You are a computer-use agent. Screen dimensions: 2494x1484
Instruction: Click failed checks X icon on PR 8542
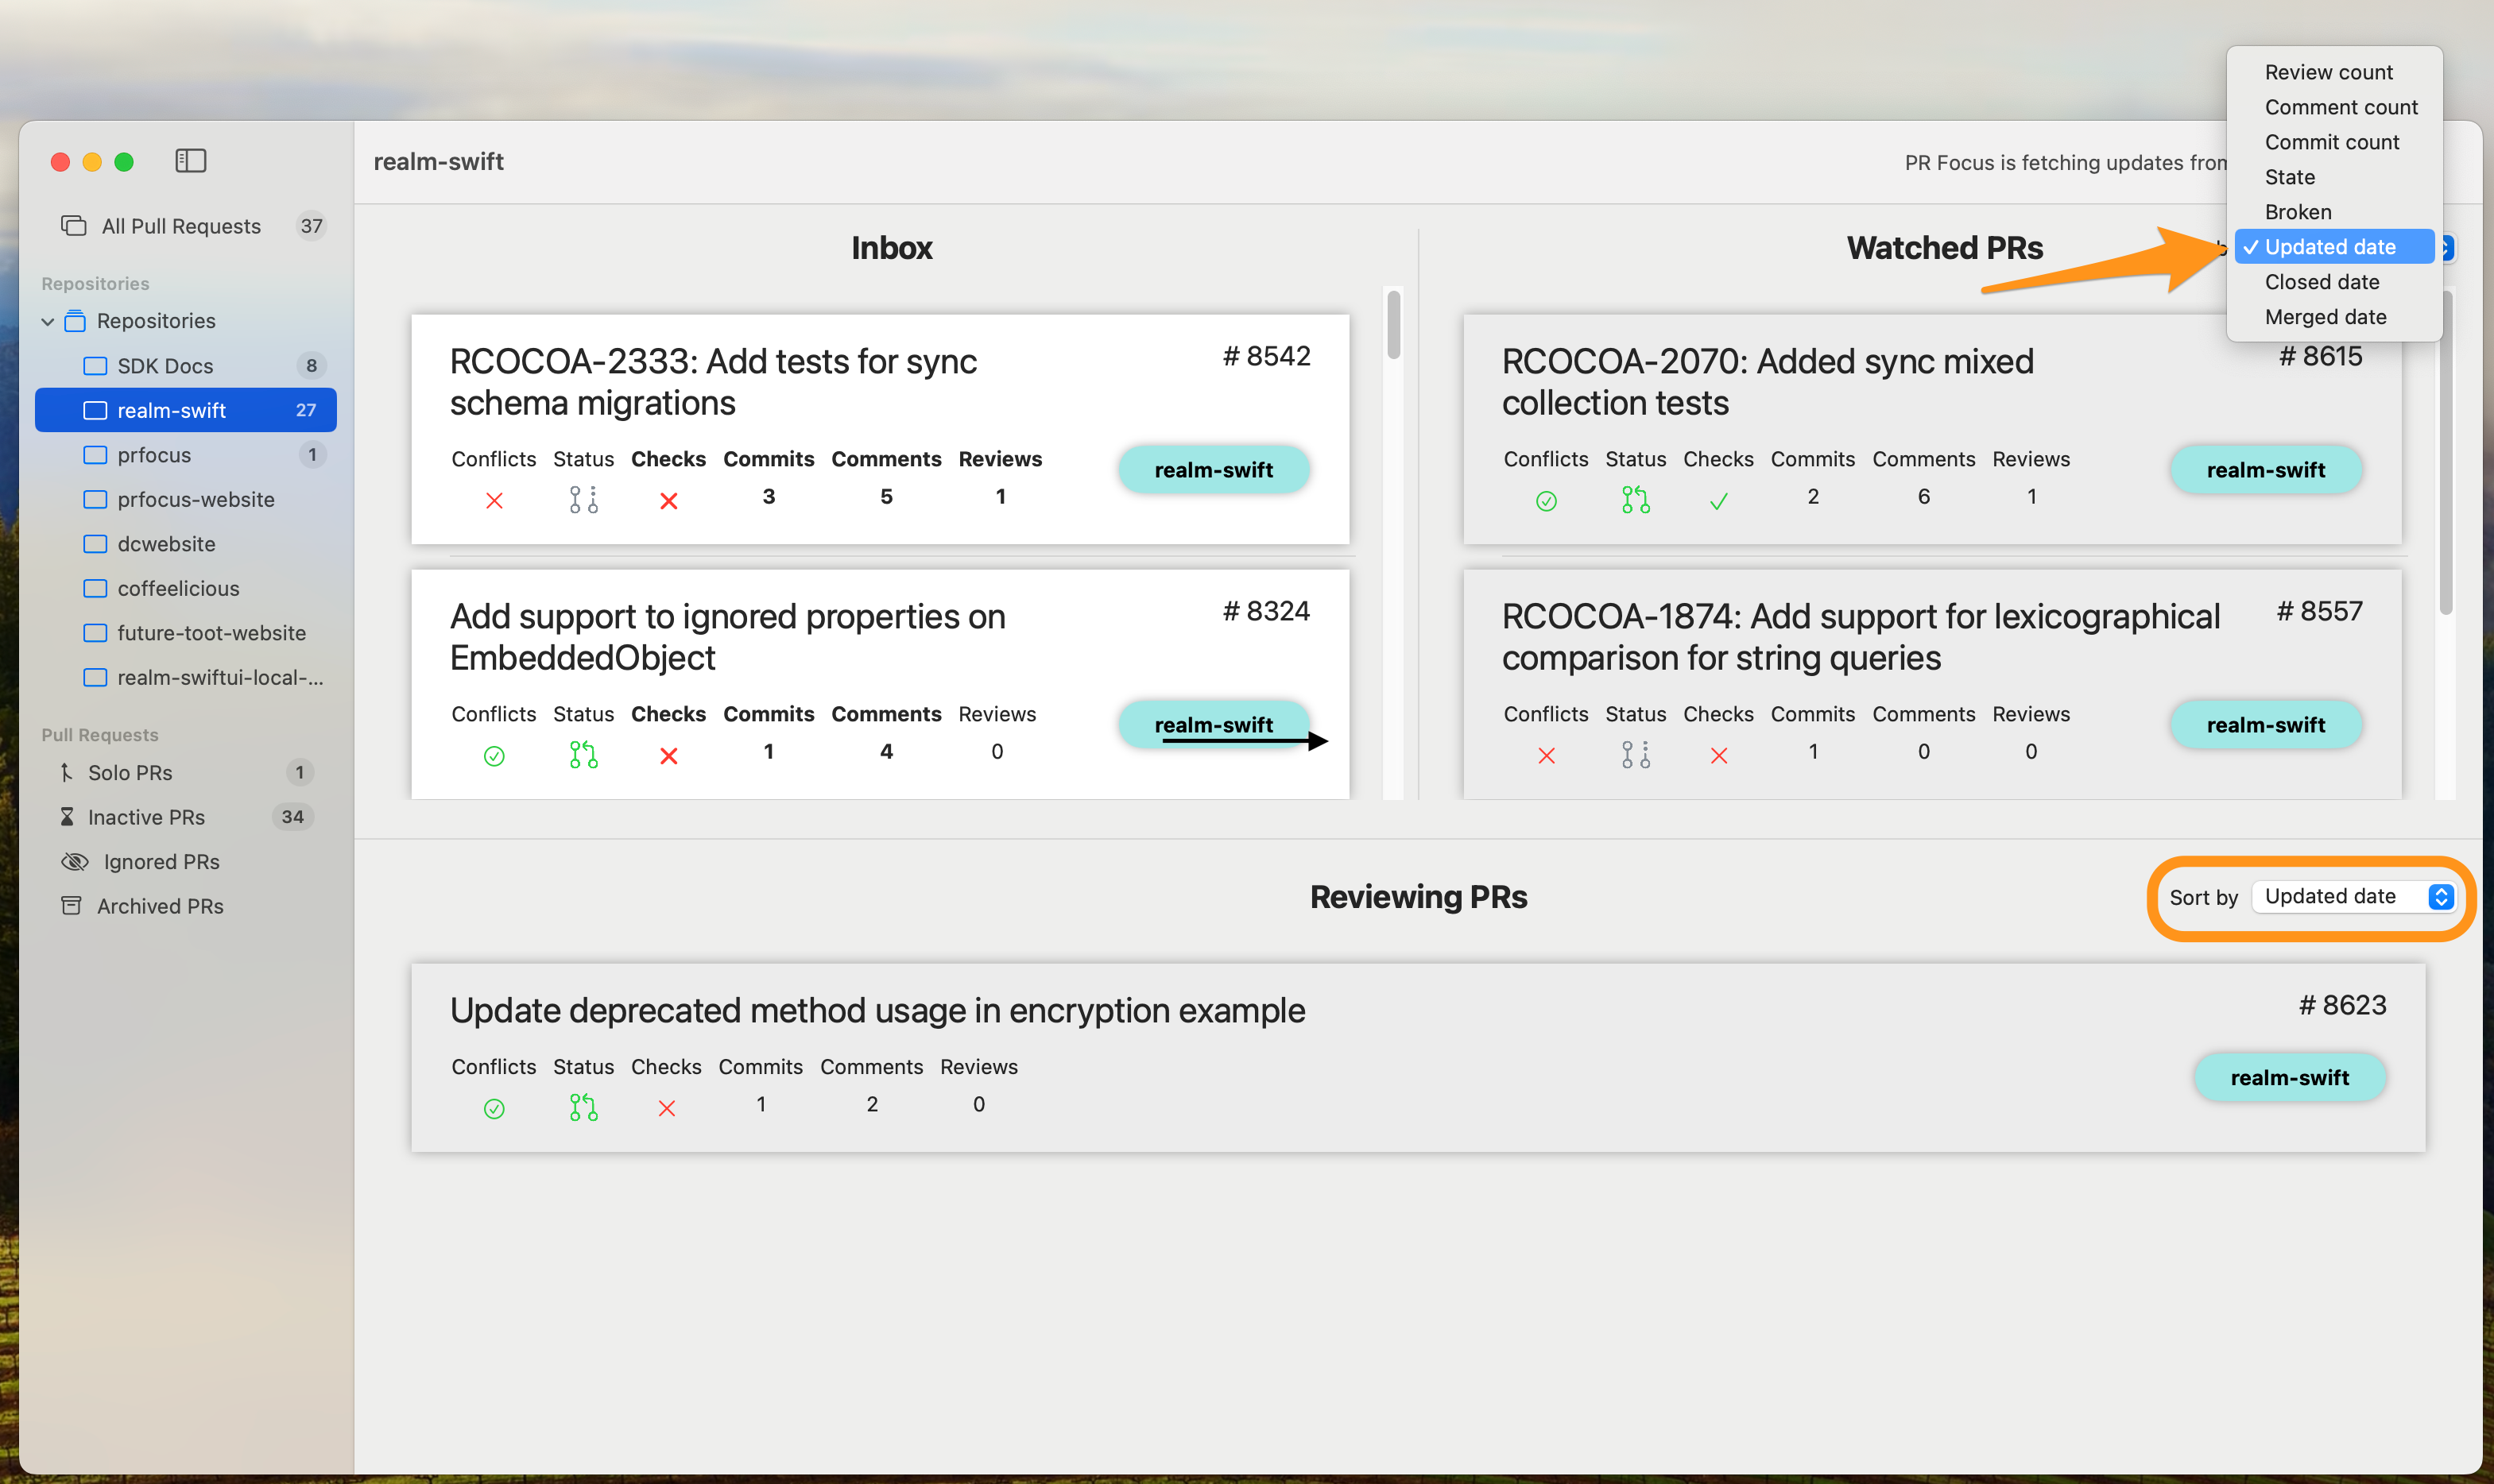click(x=668, y=500)
